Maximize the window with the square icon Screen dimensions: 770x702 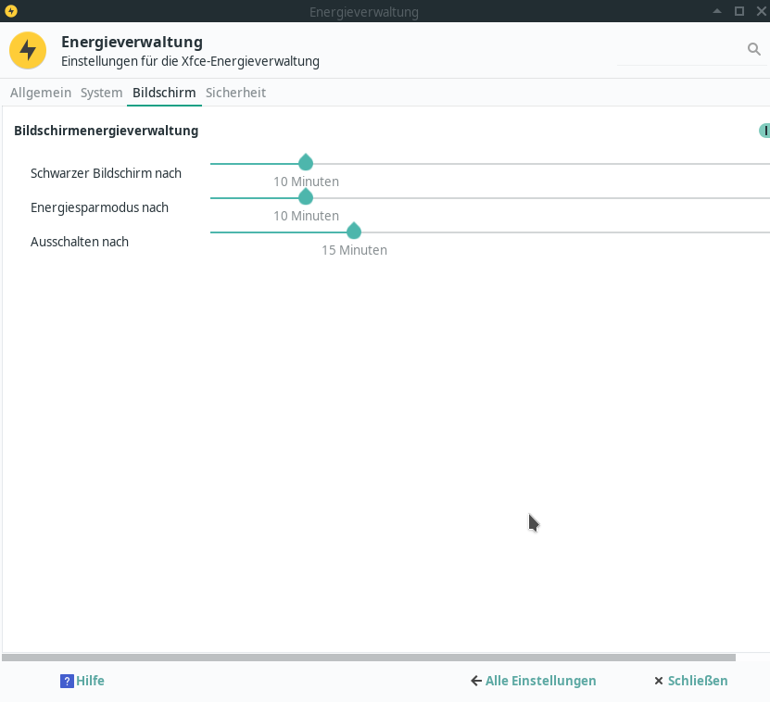pyautogui.click(x=739, y=11)
